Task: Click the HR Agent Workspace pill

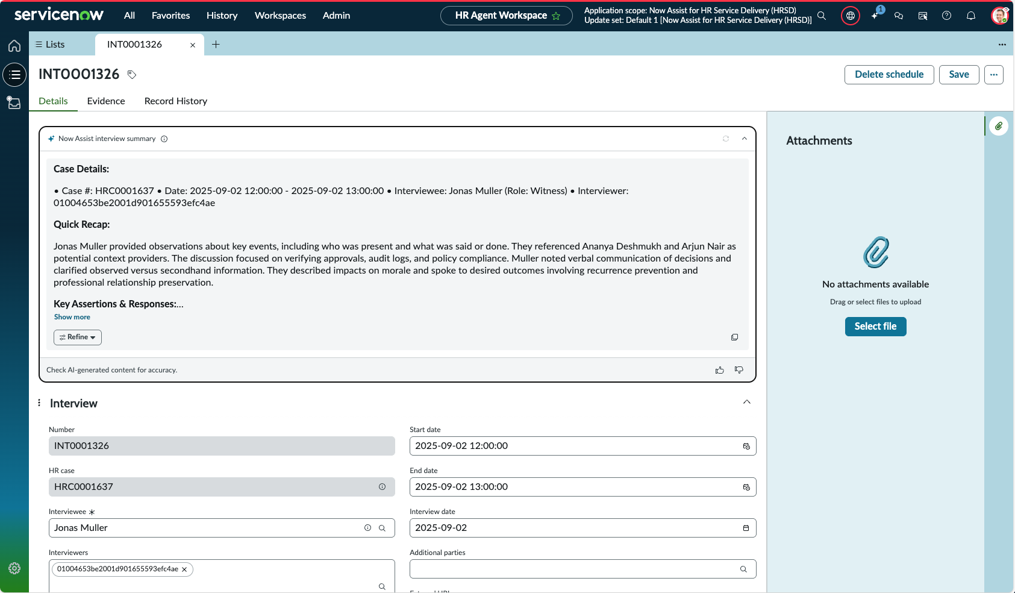Action: 506,16
